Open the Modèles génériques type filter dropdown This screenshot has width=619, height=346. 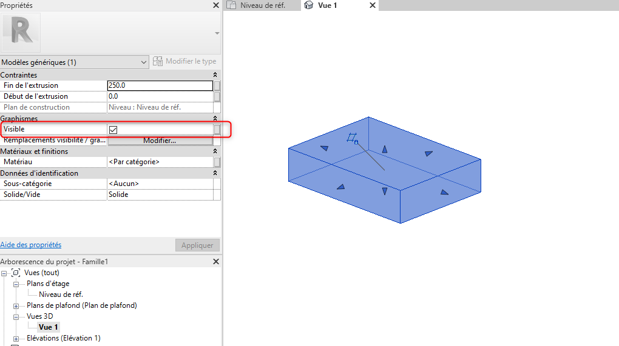[x=144, y=62]
